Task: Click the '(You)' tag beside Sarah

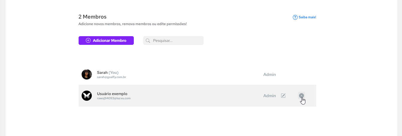Action: (x=114, y=73)
